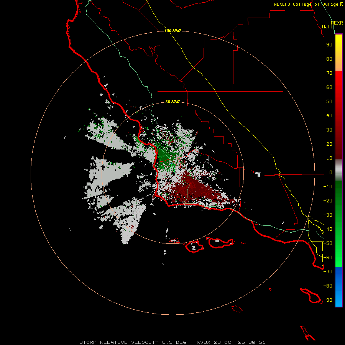Viewport: 345px width, 345px height.
Task: Click the NEXR label above the color bar
Action: 337,23
